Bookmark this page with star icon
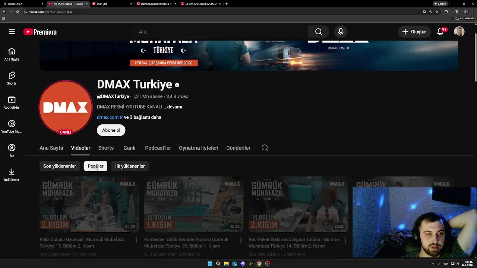 pos(437,12)
